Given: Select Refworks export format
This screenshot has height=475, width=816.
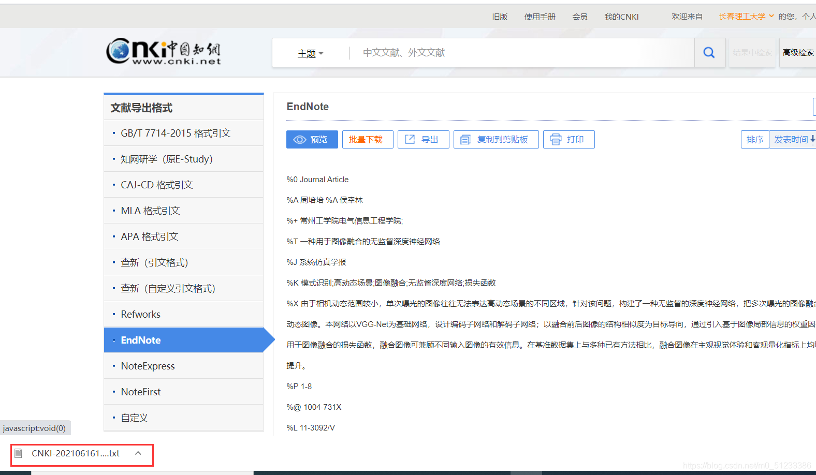Looking at the screenshot, I should (x=184, y=314).
